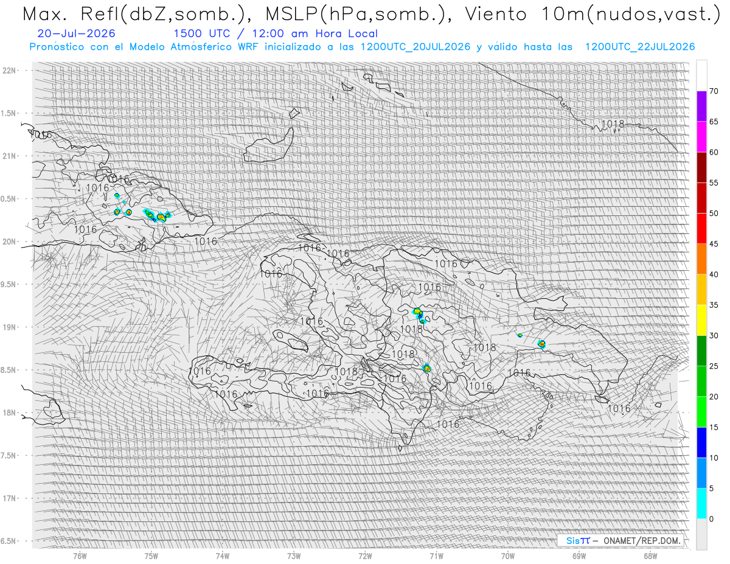Click the '18N' latitude label
The width and height of the screenshot is (730, 564).
pos(9,413)
